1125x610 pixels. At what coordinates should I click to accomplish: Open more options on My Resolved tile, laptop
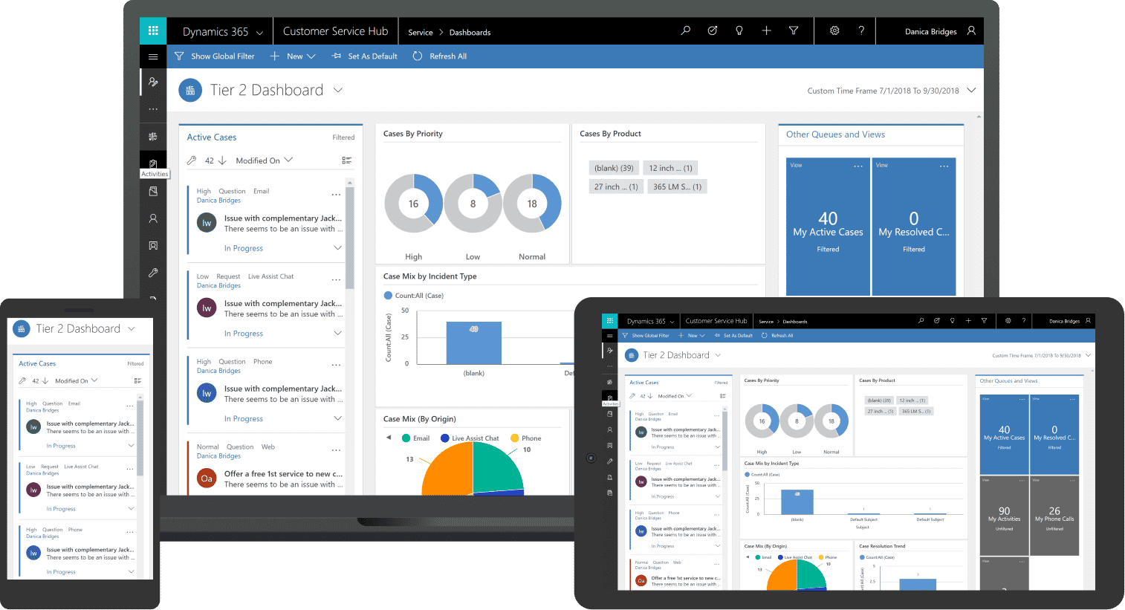click(944, 166)
